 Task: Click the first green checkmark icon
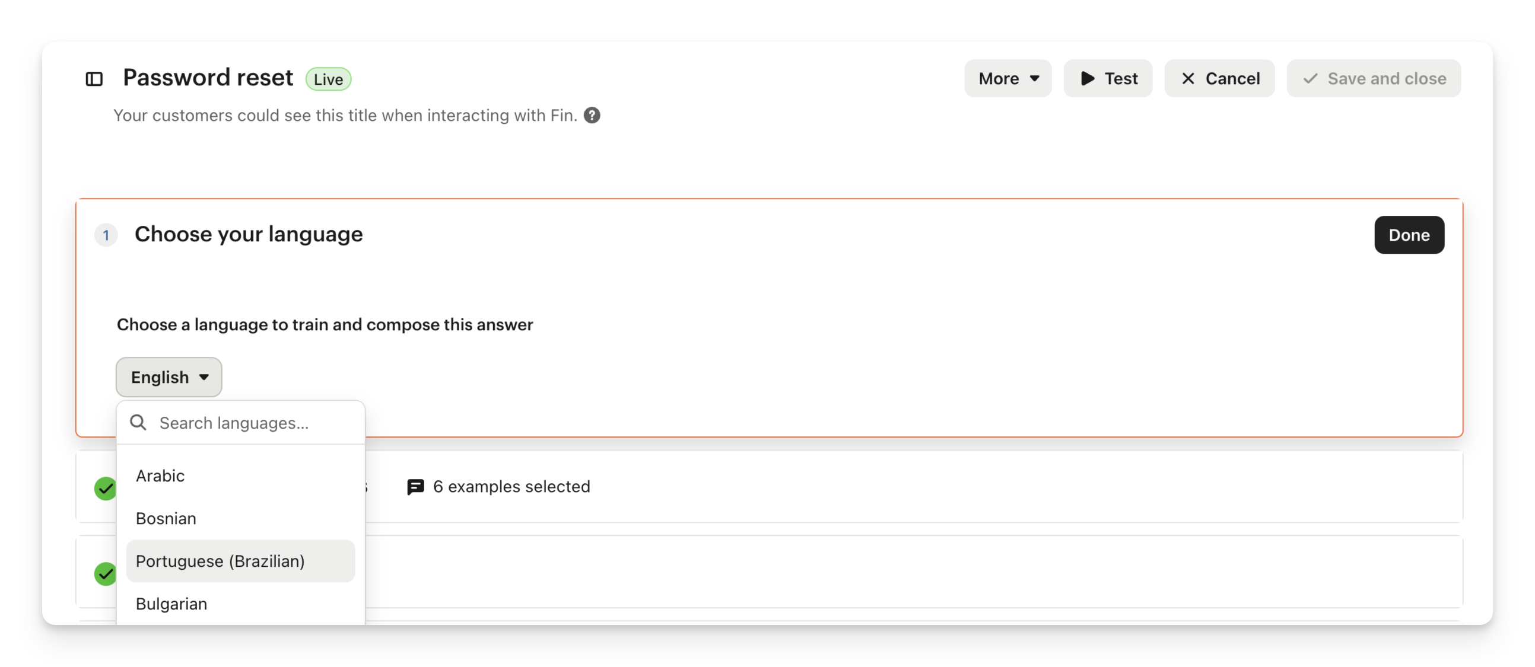pos(106,489)
